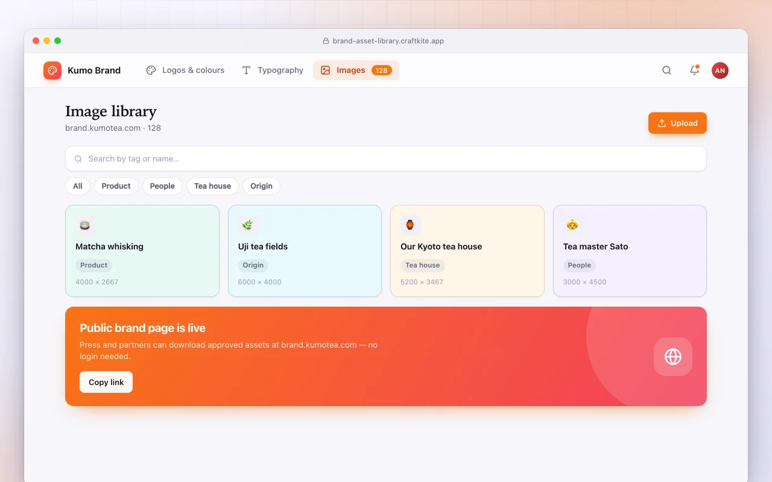Click the lantern icon on Our Kyoto tea house
The image size is (772, 482).
pyautogui.click(x=411, y=225)
